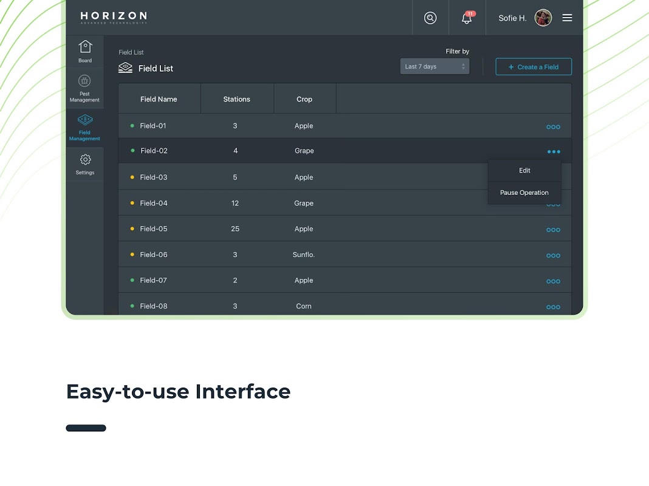This screenshot has width=649, height=486.
Task: Open notifications bell with red badge
Action: point(467,18)
